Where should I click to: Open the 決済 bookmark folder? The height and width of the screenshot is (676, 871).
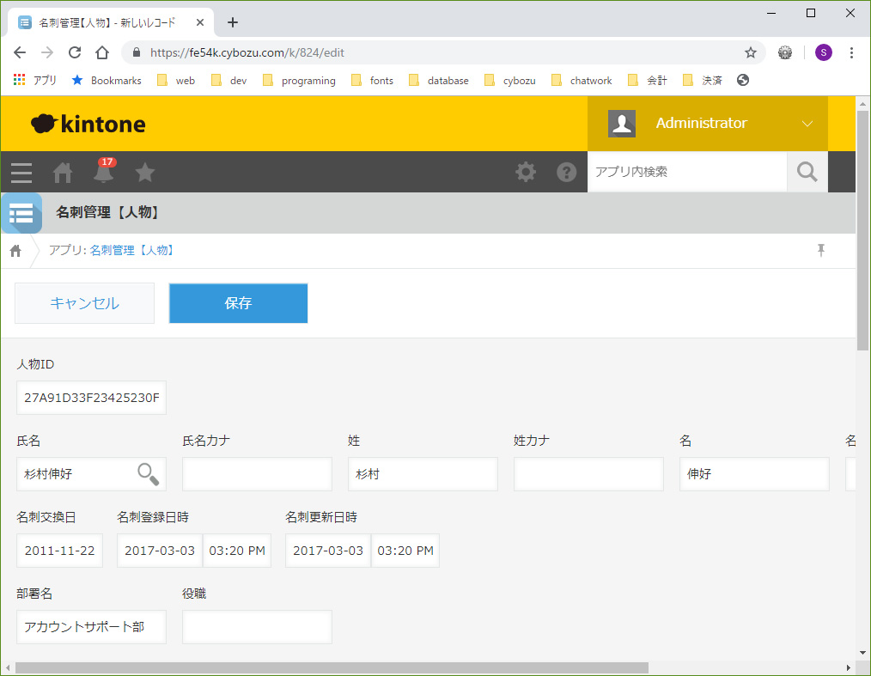point(702,81)
